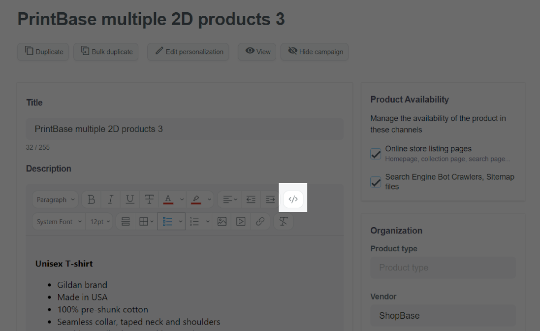Image resolution: width=540 pixels, height=331 pixels.
Task: Apply the red text color
Action: (168, 199)
